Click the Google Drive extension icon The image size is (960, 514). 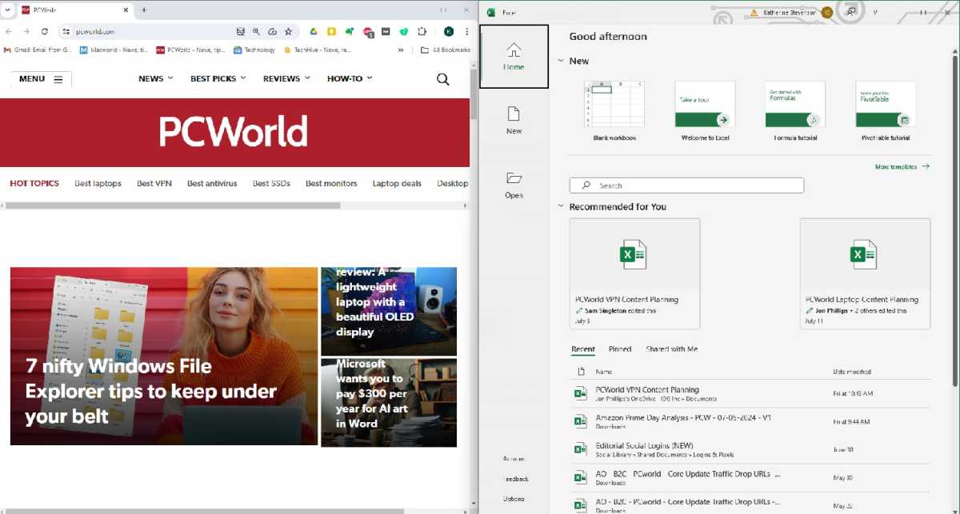click(x=314, y=31)
